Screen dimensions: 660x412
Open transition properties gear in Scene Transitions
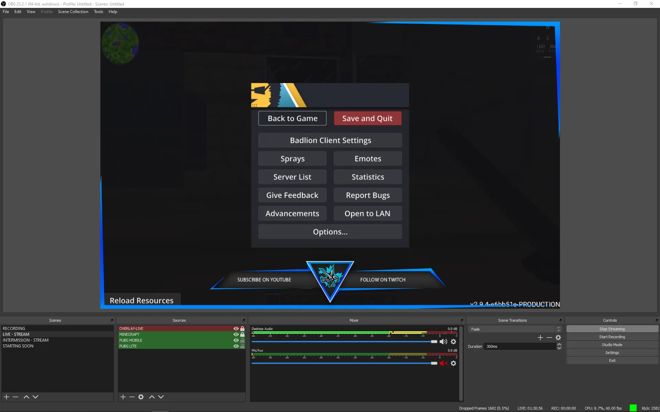[x=558, y=337]
